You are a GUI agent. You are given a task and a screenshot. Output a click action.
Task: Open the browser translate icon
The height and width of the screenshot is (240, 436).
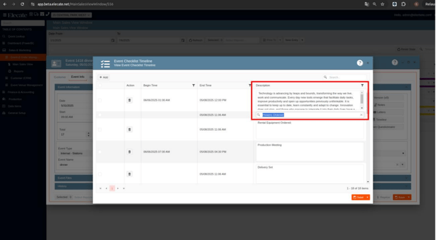367,4
